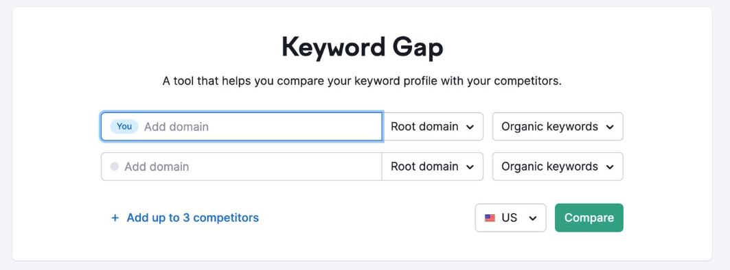Click the gray competitor dot indicator
The width and height of the screenshot is (730, 270).
point(115,167)
